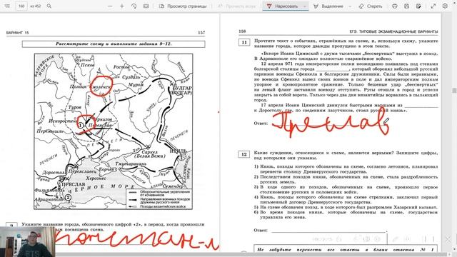Open the PDF search magnifier
The width and height of the screenshot is (457, 257).
coord(49,6)
